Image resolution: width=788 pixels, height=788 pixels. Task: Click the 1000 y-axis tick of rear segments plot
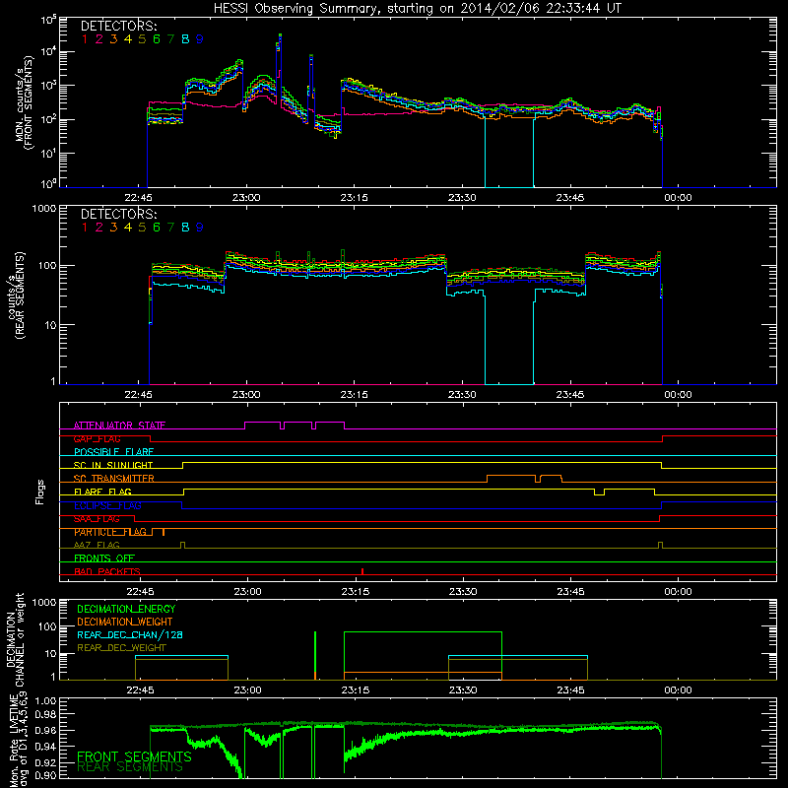point(44,208)
